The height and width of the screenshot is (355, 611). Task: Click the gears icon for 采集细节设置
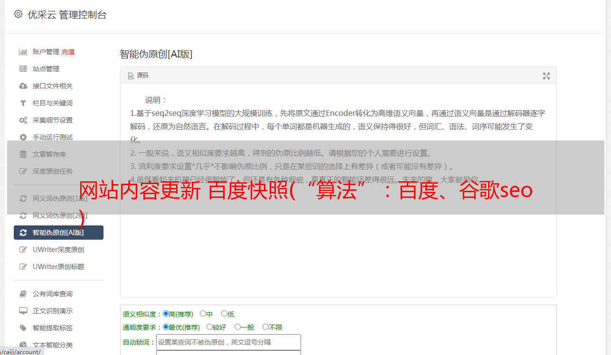(x=23, y=120)
